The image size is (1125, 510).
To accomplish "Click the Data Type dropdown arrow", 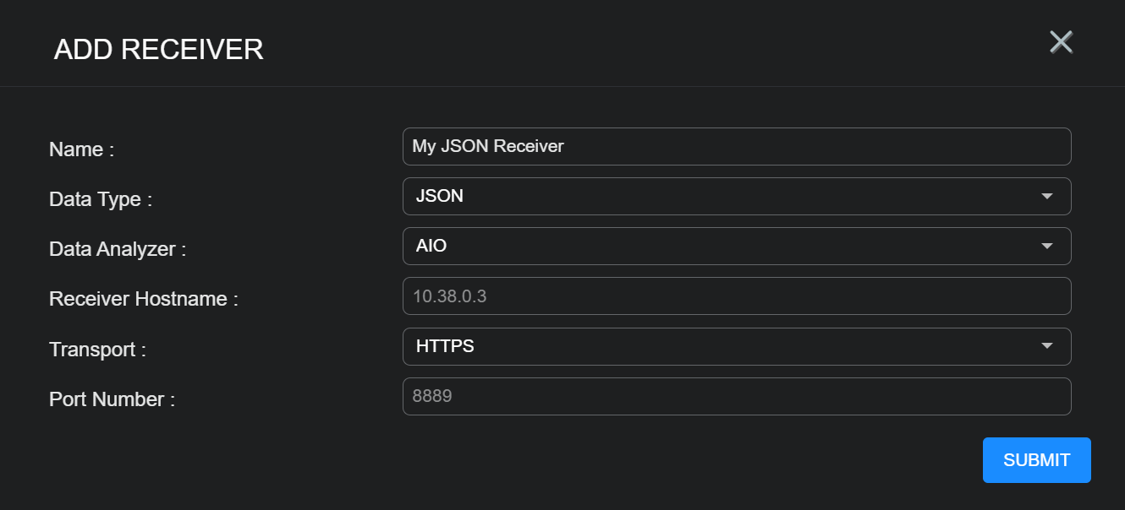I will (1047, 196).
